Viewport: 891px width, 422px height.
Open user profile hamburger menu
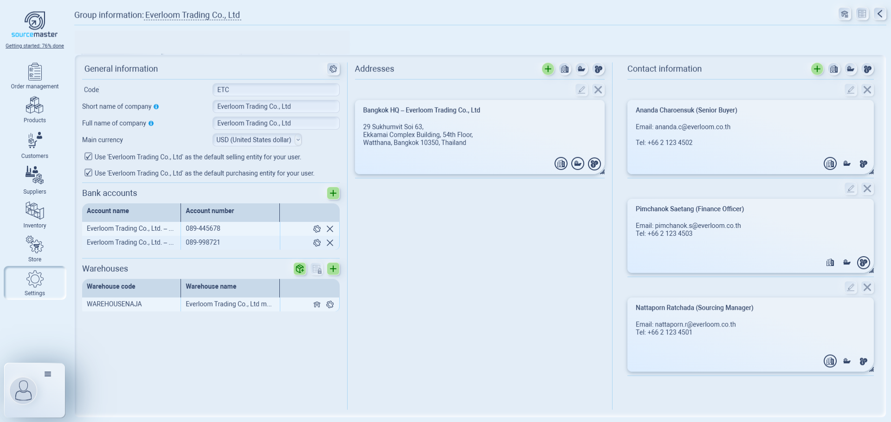(48, 374)
